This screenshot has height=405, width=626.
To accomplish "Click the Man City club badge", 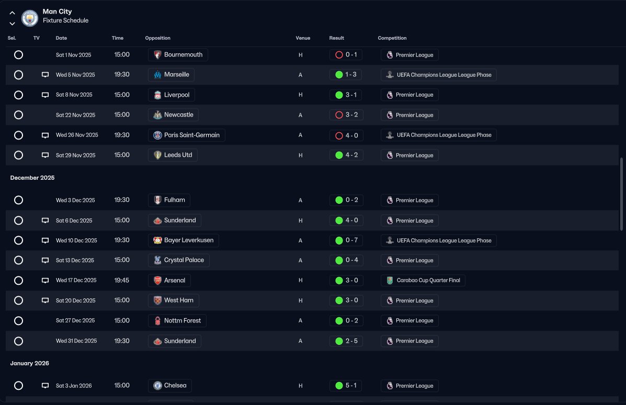I will [29, 18].
